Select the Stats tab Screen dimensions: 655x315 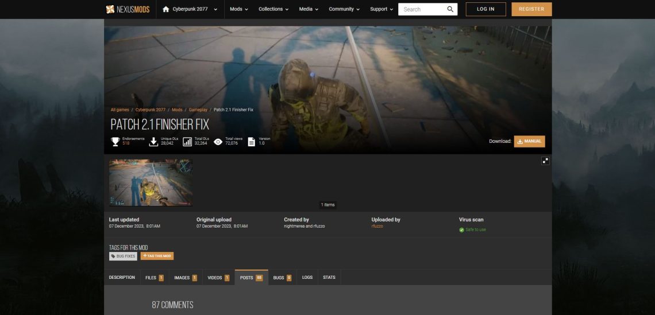(x=329, y=278)
